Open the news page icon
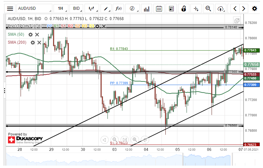Screen dimensions: 263x168 tap(171, 9)
